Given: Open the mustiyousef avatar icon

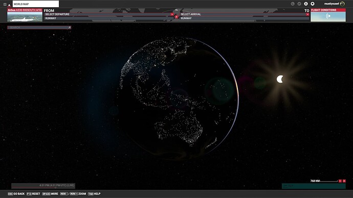Looking at the screenshot, I should [342, 4].
